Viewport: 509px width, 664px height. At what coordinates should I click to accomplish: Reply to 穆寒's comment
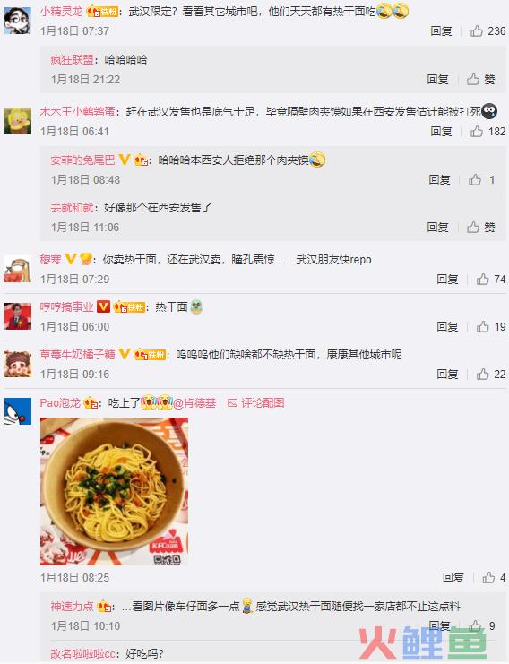447,279
